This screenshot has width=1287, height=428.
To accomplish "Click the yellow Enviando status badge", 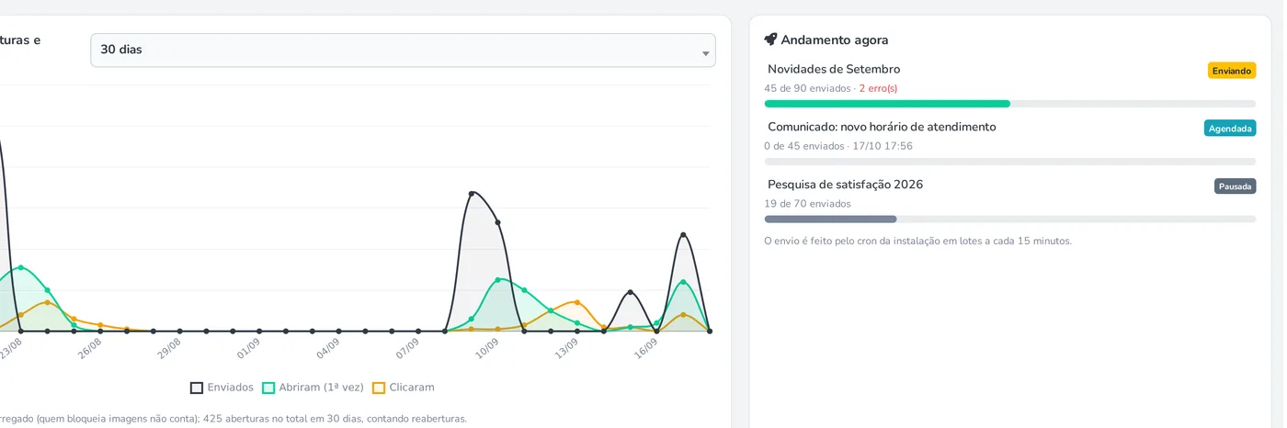I will pyautogui.click(x=1231, y=71).
